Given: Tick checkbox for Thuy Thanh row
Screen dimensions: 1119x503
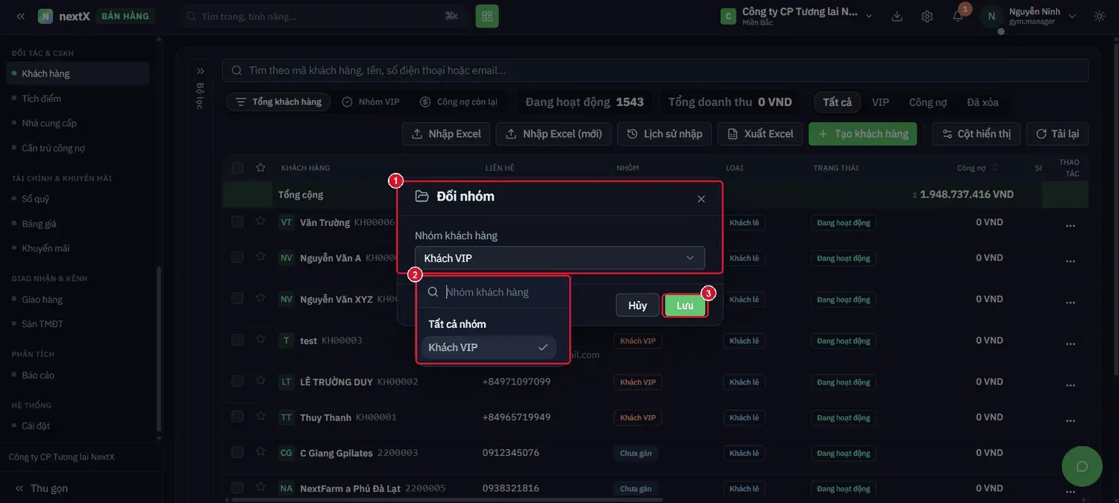Looking at the screenshot, I should pos(237,417).
